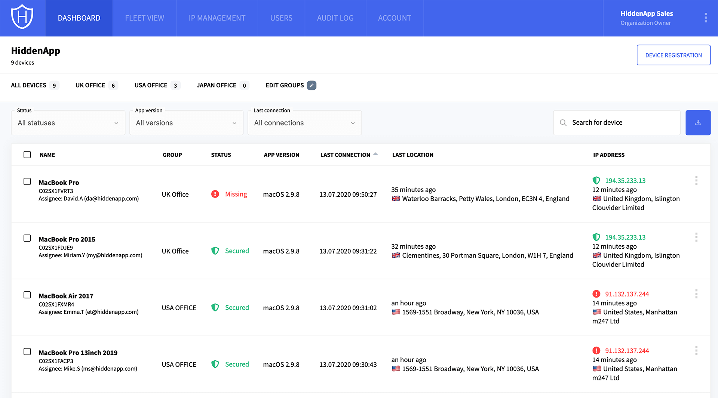Click the Device Registration button
718x398 pixels.
(x=673, y=55)
